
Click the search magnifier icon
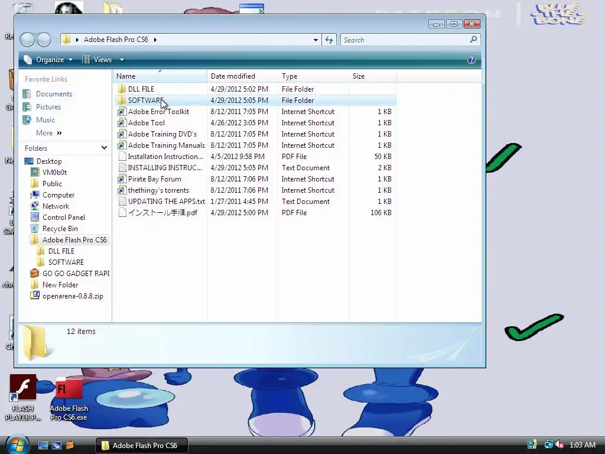[473, 40]
